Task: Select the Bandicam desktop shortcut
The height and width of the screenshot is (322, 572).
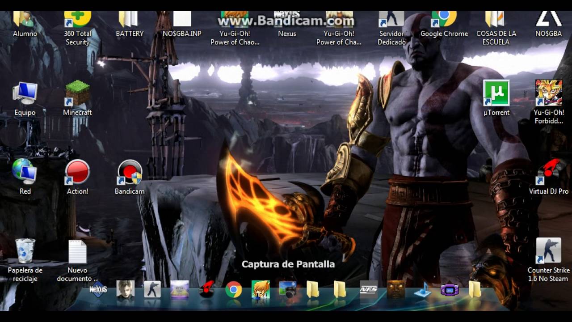Action: (x=130, y=177)
